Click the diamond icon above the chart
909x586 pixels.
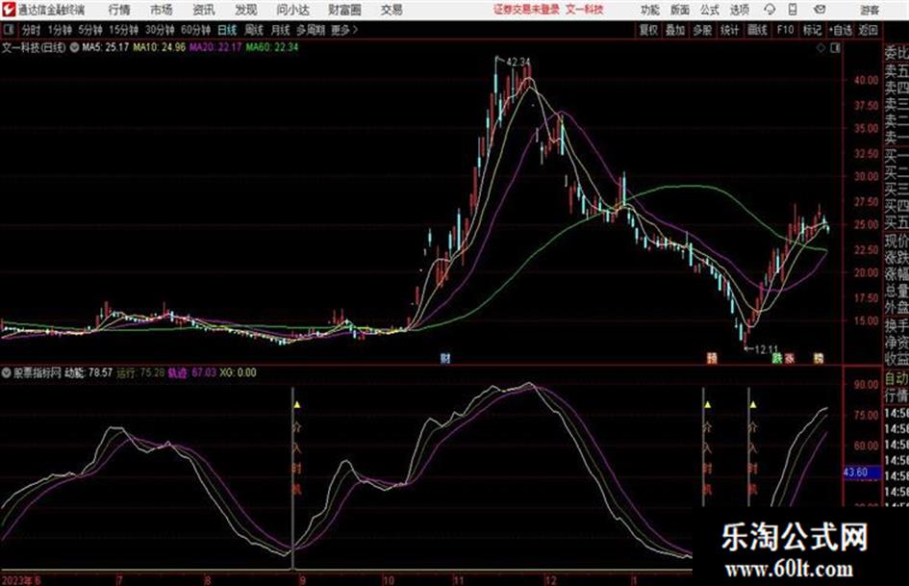click(x=821, y=48)
